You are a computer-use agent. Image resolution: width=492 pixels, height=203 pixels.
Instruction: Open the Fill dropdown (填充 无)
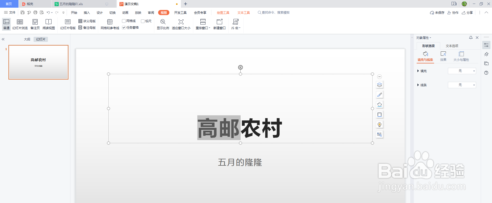[x=462, y=71]
